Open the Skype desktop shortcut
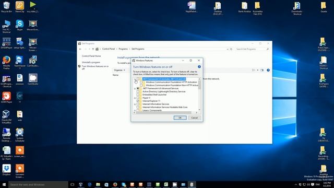334x188 pixels. pyautogui.click(x=20, y=25)
